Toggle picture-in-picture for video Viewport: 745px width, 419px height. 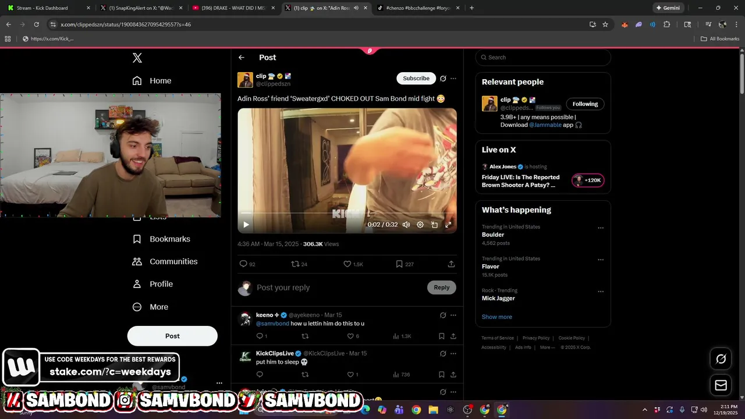pyautogui.click(x=434, y=225)
